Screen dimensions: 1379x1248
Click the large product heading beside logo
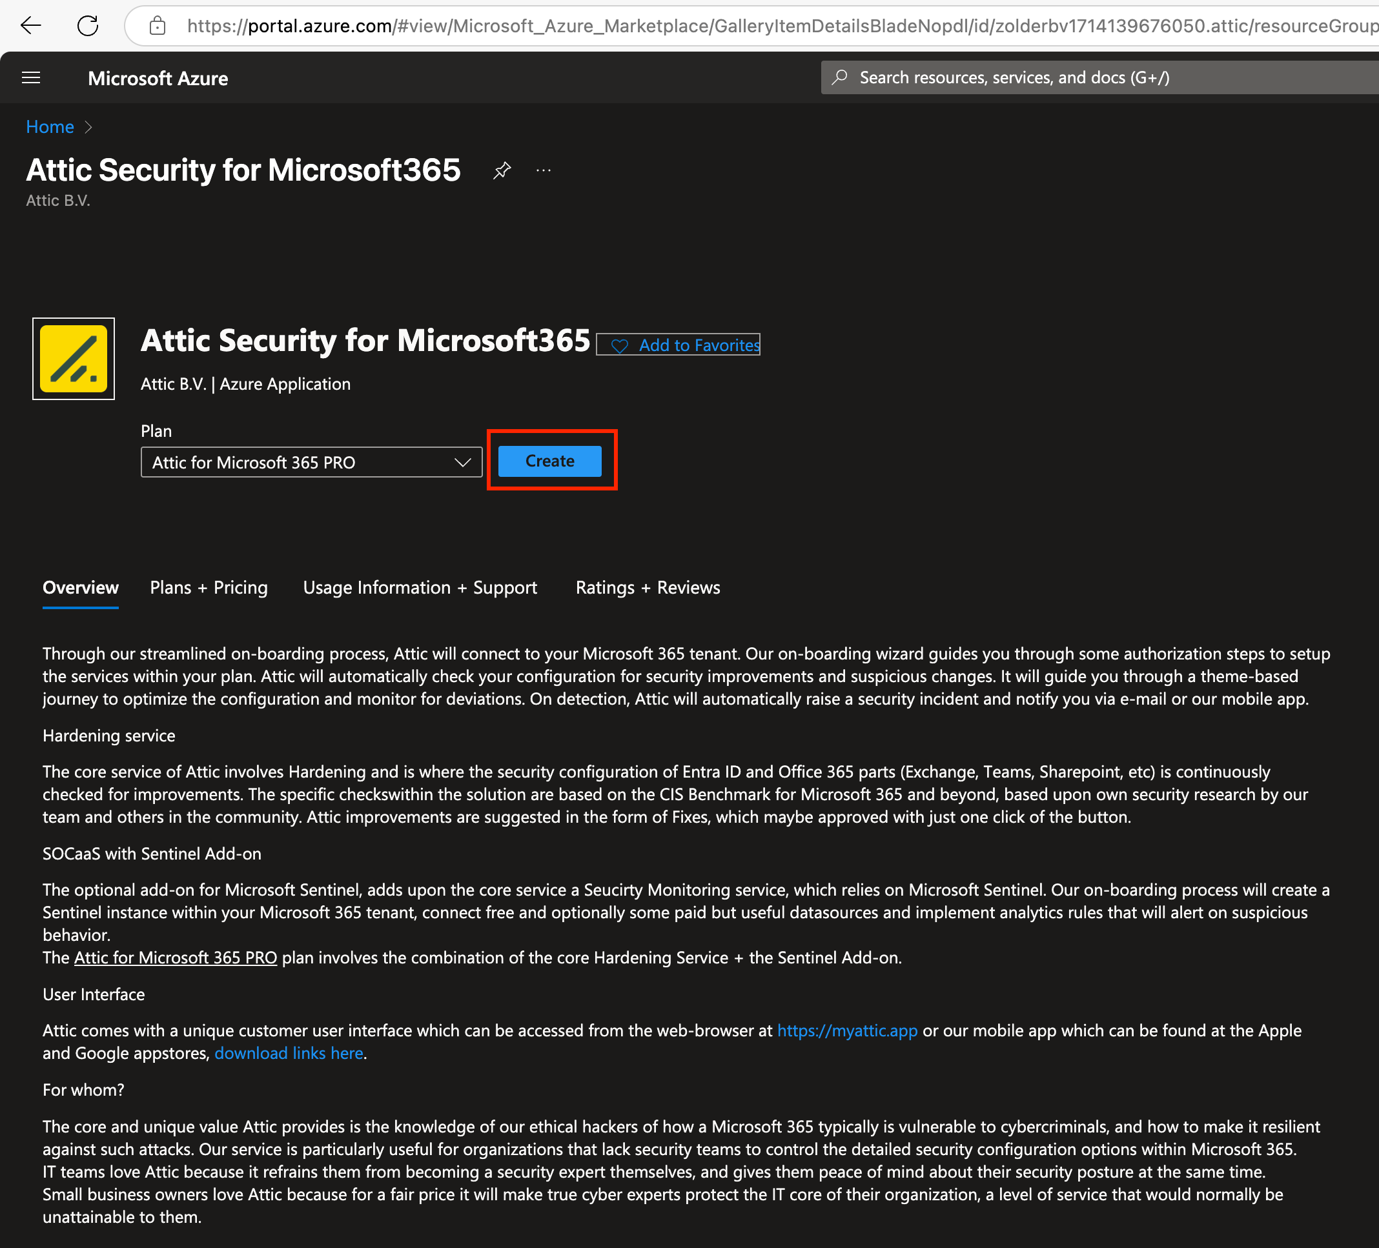pos(365,341)
